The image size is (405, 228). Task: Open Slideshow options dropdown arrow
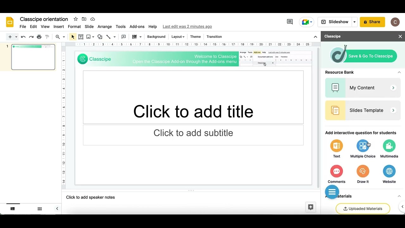354,22
